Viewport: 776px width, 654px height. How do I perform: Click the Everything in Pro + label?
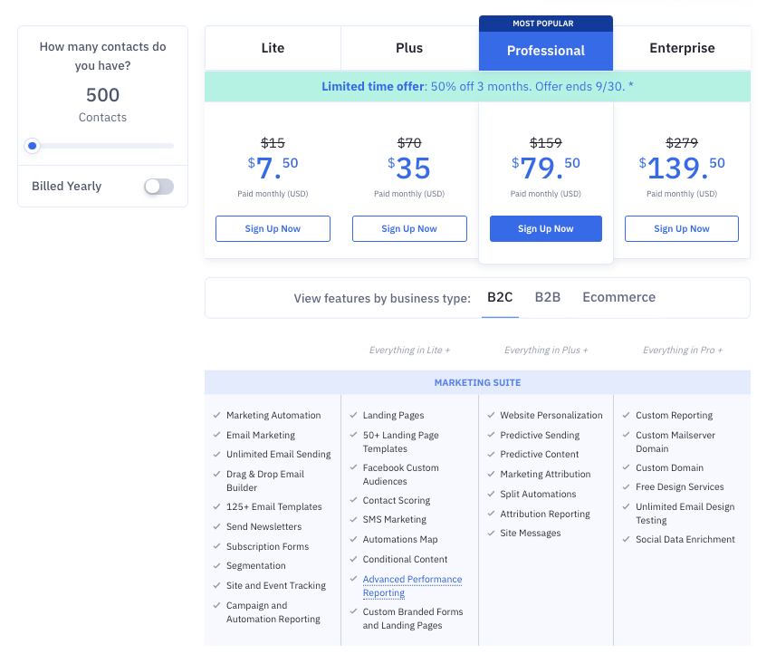[683, 350]
